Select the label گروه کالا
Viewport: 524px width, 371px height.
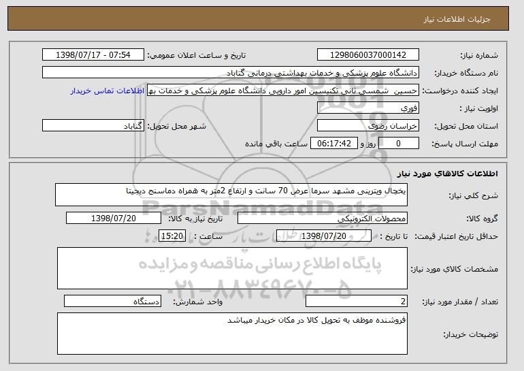(482, 219)
